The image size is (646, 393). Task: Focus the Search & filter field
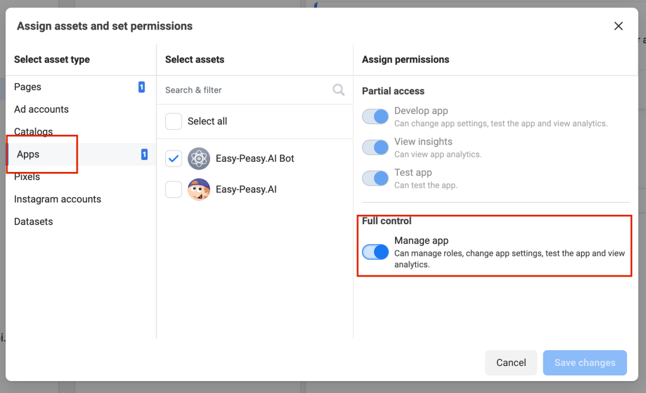[x=246, y=90]
